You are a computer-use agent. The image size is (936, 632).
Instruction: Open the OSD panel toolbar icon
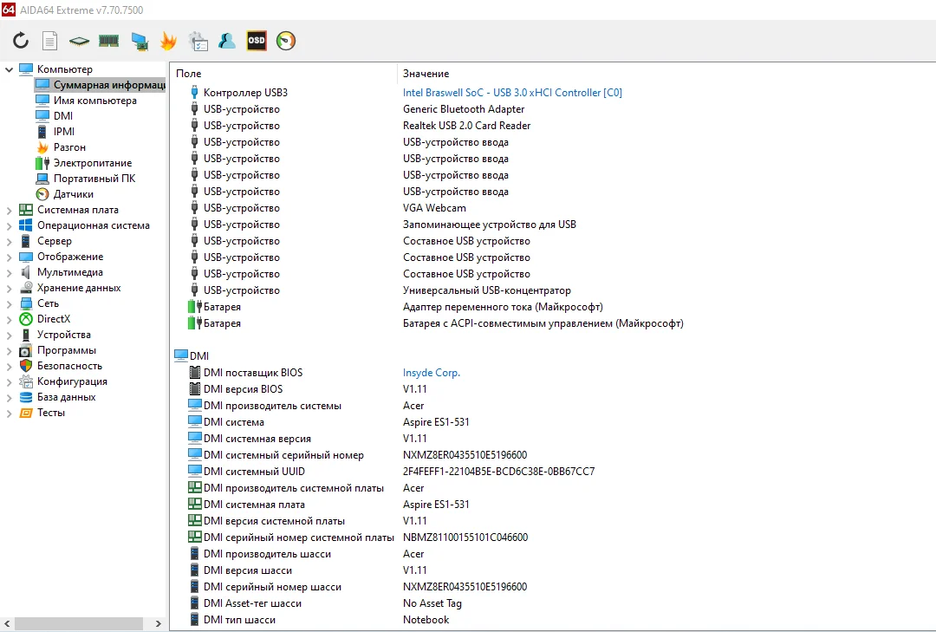257,41
